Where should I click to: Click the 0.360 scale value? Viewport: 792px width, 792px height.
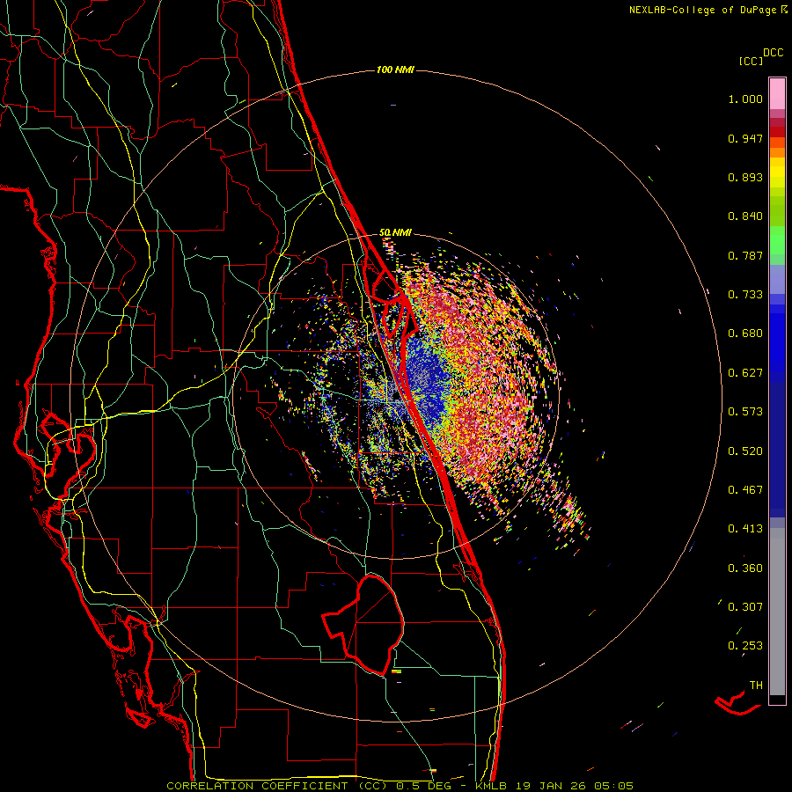(745, 568)
